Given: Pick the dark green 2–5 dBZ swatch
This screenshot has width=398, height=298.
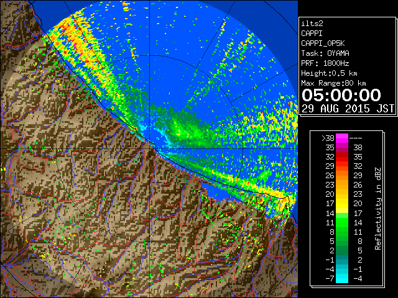Looking at the screenshot, I should (342, 251).
